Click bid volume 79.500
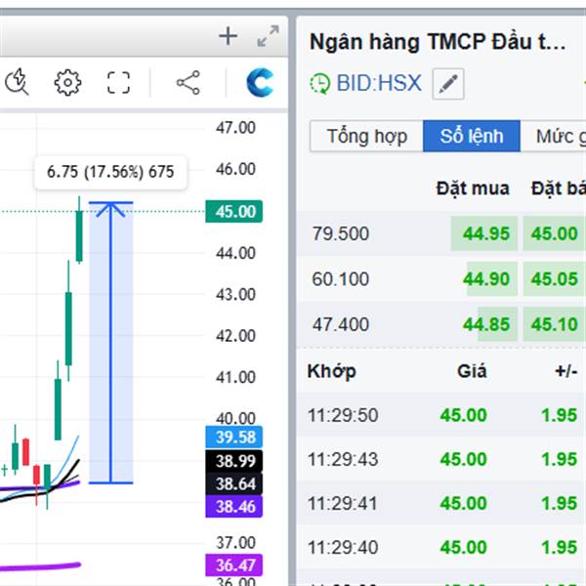The height and width of the screenshot is (586, 586). [341, 234]
